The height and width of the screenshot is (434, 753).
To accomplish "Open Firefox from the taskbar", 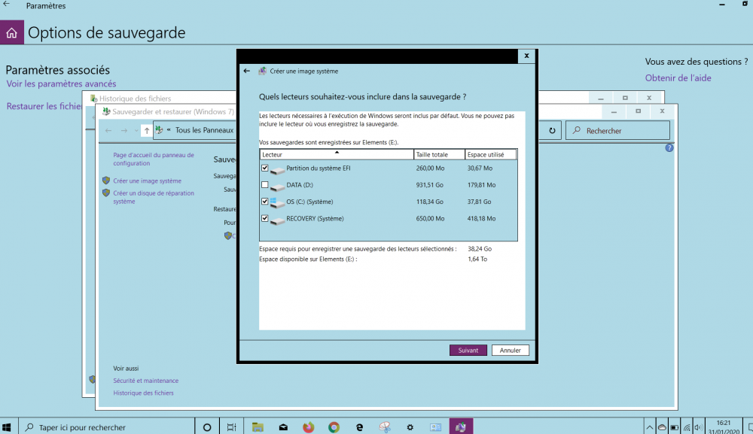I will coord(308,427).
